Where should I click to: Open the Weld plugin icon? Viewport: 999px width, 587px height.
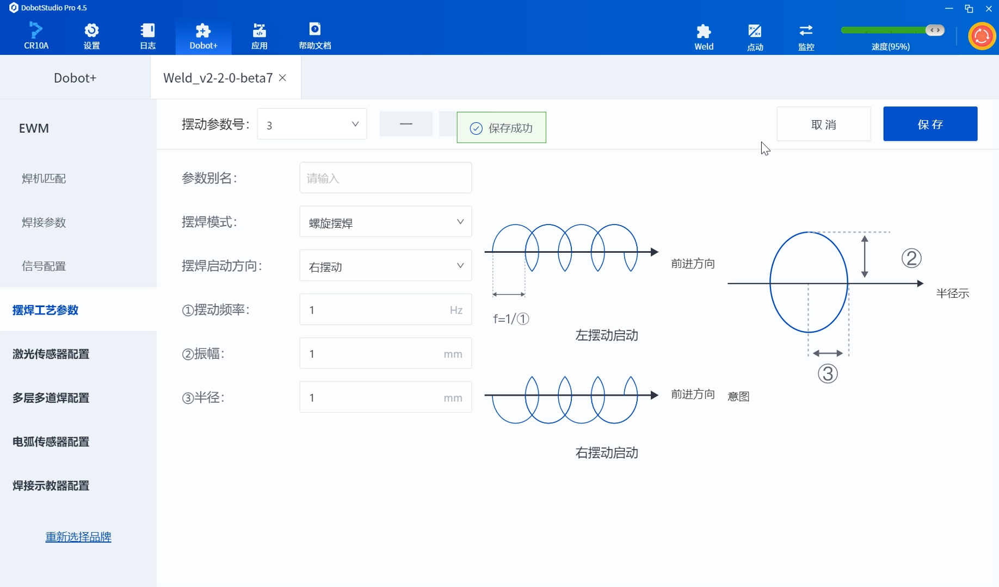point(704,37)
